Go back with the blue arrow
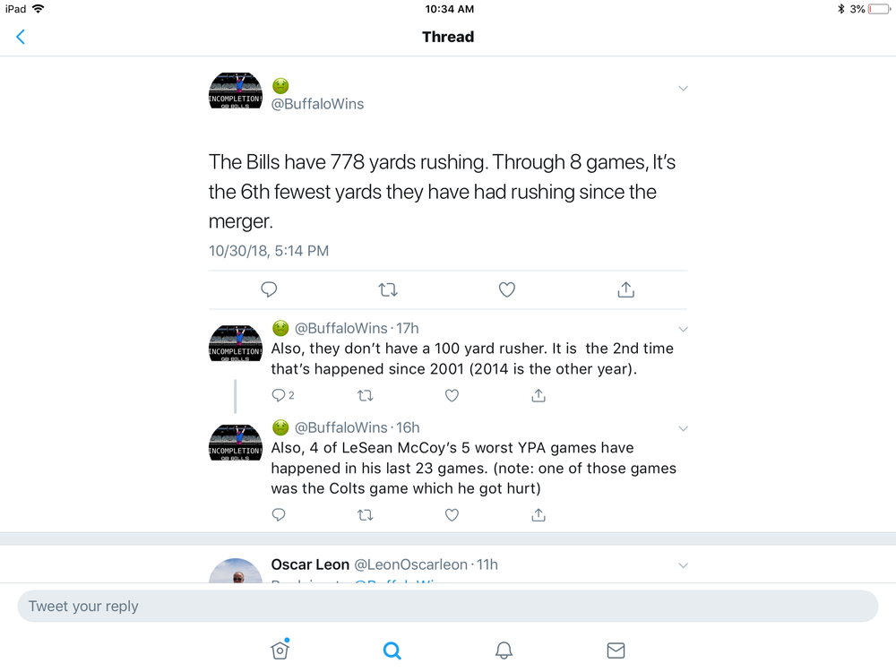896x672 pixels. click(21, 37)
